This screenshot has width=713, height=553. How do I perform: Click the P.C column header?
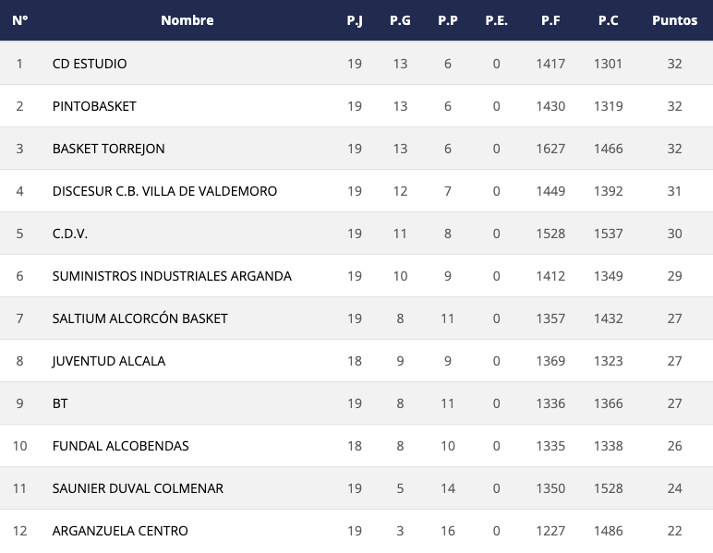tap(608, 20)
